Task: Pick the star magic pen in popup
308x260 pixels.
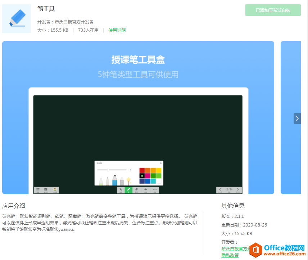Action: coord(128,179)
